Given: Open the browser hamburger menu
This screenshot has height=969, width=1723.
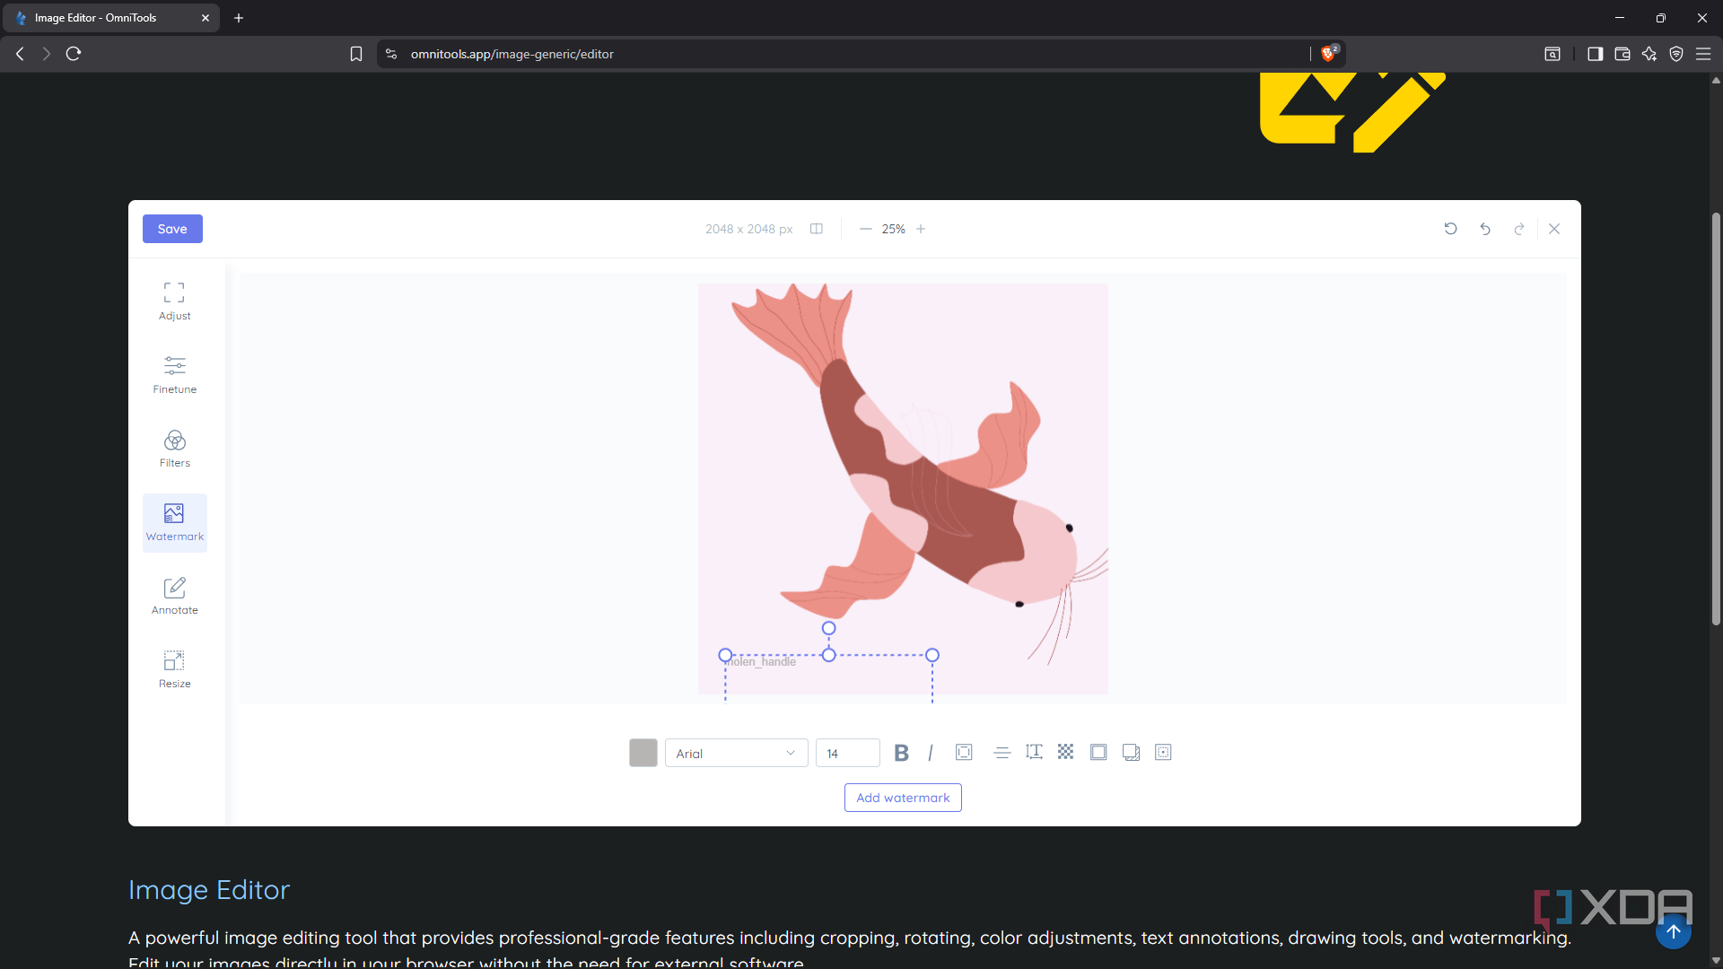Looking at the screenshot, I should (1702, 54).
